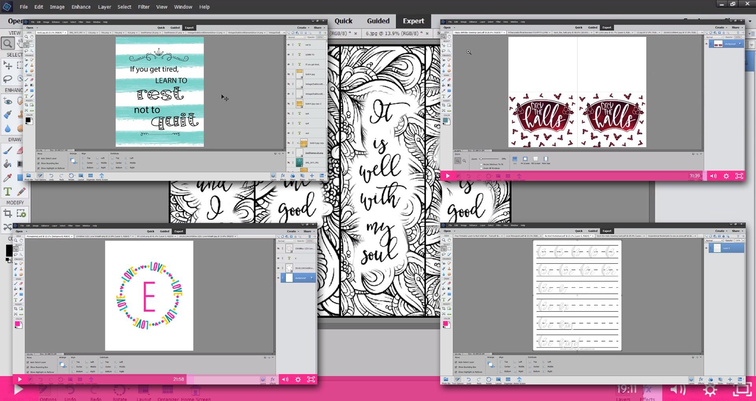Open Layers panel in Be Kind worksheet window

click(691, 381)
